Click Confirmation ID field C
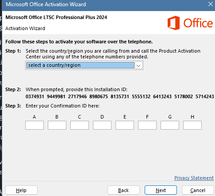The width and height of the screenshot is (215, 196). point(80,125)
